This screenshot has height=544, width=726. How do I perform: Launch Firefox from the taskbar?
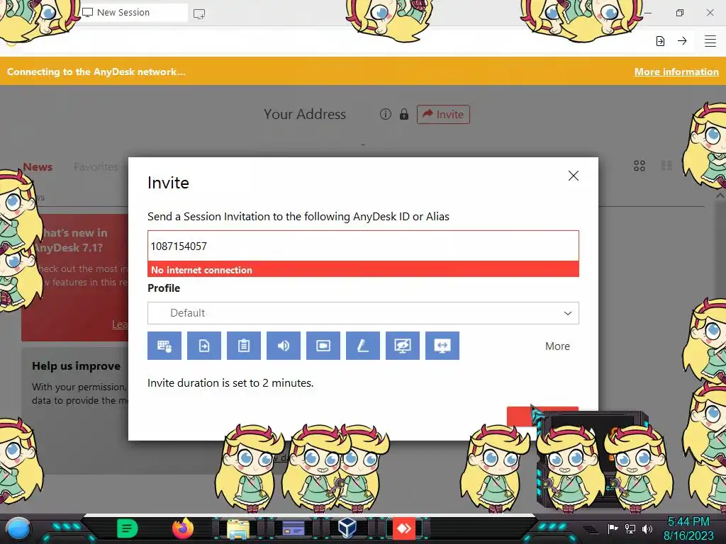[x=183, y=528]
